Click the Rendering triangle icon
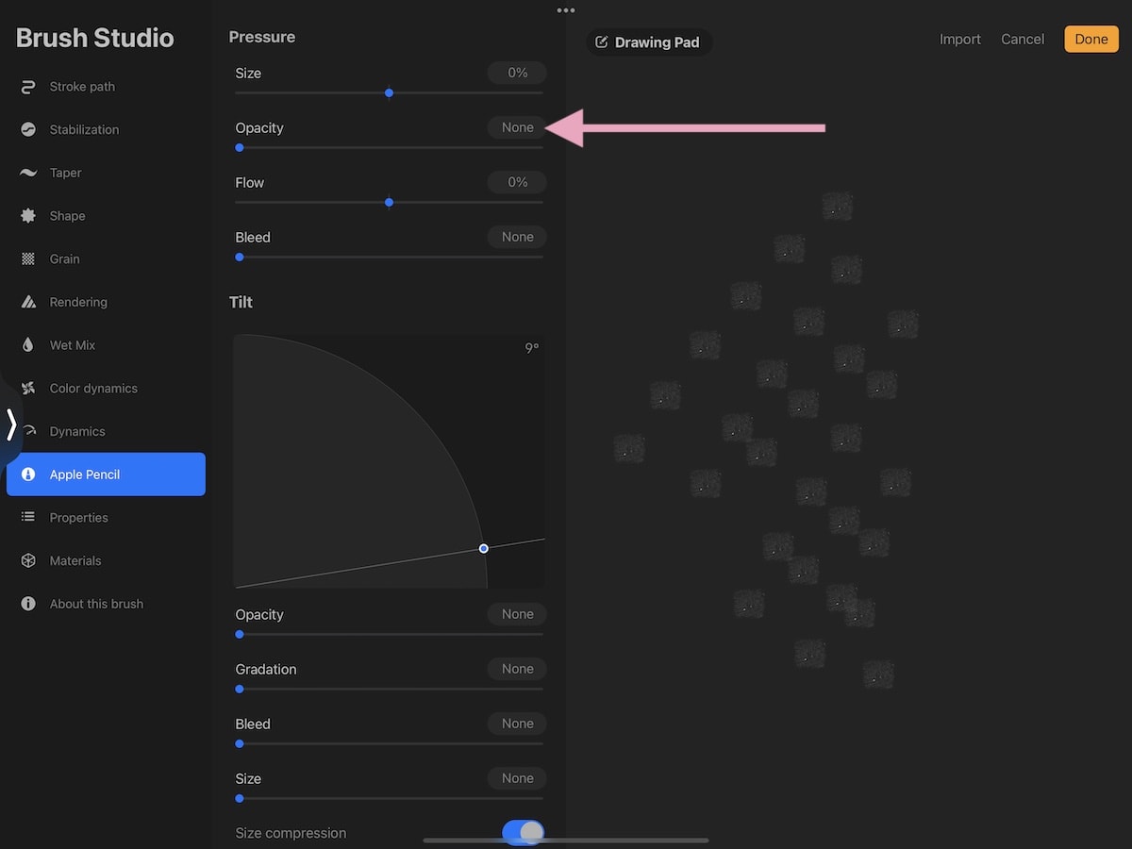The height and width of the screenshot is (849, 1132). pos(28,302)
